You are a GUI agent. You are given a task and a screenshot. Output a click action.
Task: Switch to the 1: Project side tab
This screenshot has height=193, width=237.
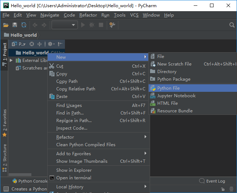4,55
